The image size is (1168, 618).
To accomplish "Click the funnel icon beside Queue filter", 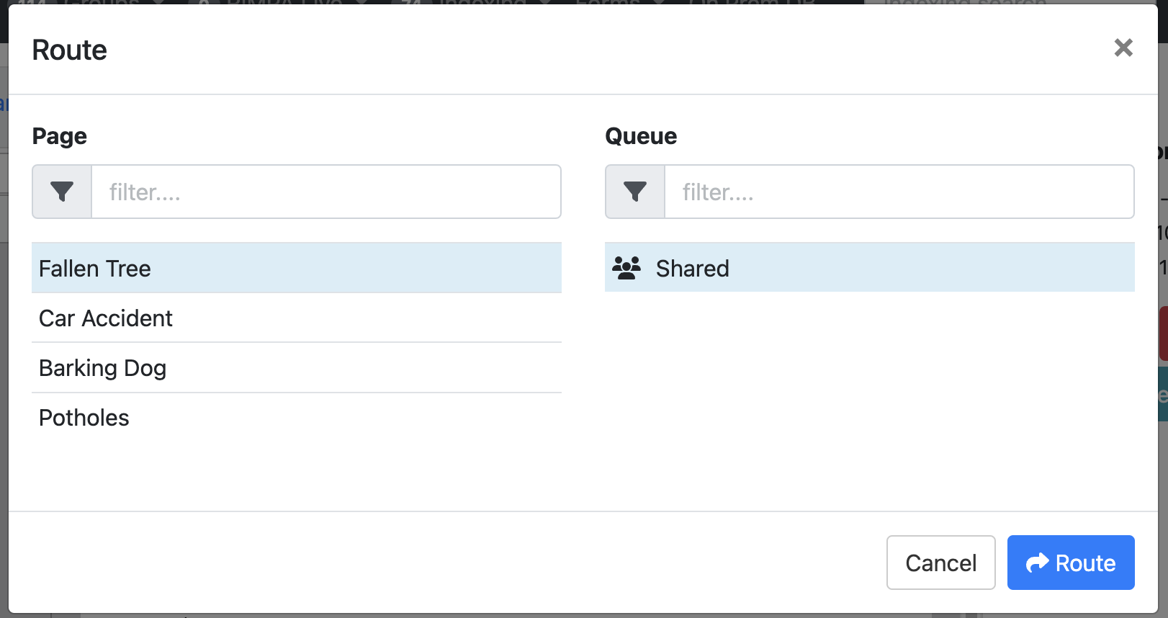I will click(635, 192).
